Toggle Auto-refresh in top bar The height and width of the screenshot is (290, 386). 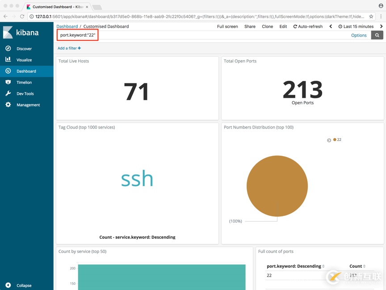(308, 27)
